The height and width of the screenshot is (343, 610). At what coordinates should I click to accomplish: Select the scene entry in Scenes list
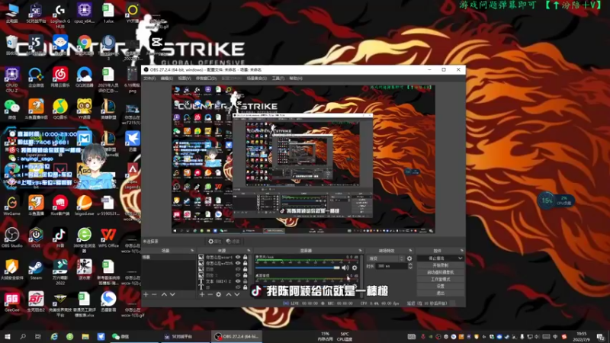click(169, 258)
